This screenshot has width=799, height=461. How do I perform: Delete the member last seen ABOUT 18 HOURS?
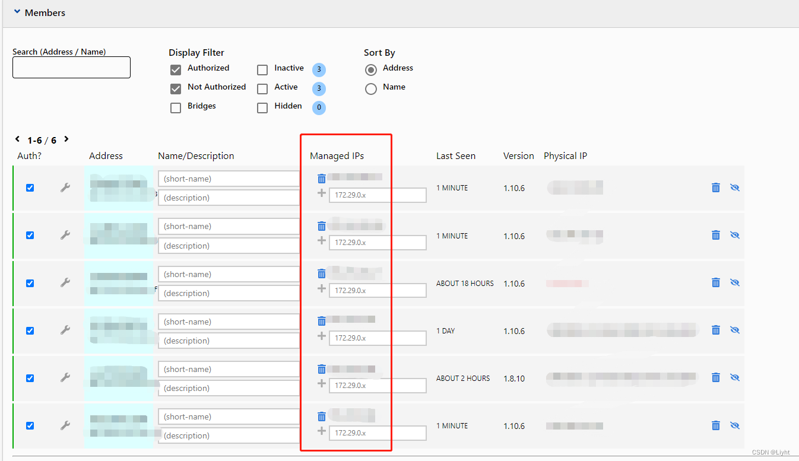click(x=716, y=282)
